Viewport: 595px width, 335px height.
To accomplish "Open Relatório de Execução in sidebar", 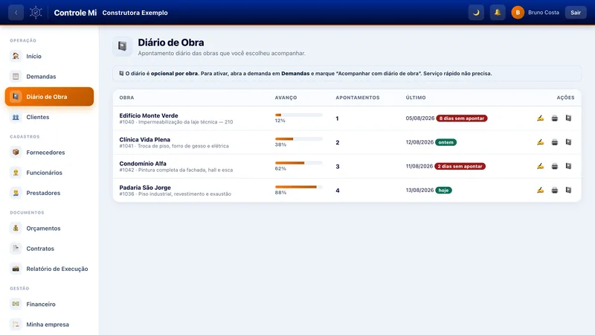I will point(49,269).
